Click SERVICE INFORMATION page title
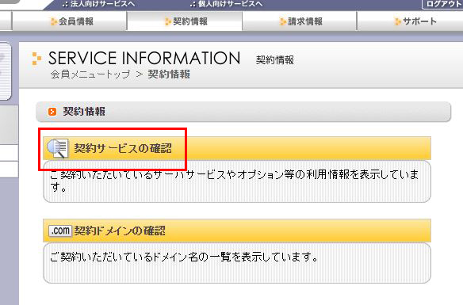 pos(144,58)
